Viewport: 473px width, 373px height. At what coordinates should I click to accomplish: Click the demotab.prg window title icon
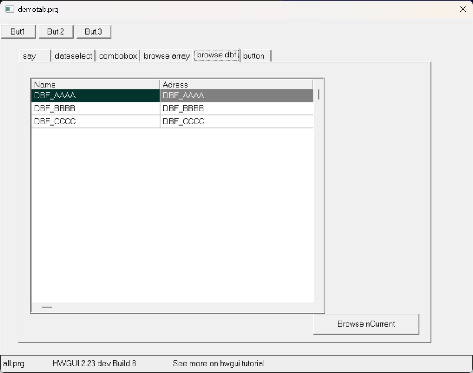click(x=10, y=9)
